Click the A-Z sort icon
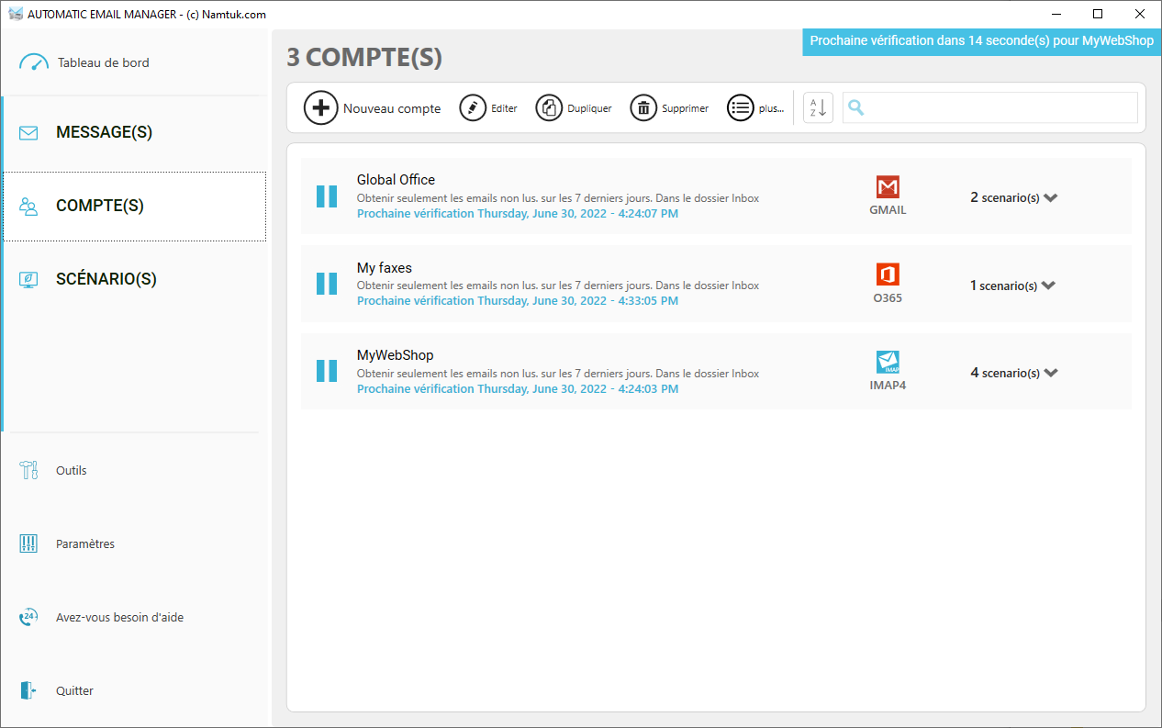This screenshot has width=1162, height=728. [817, 107]
